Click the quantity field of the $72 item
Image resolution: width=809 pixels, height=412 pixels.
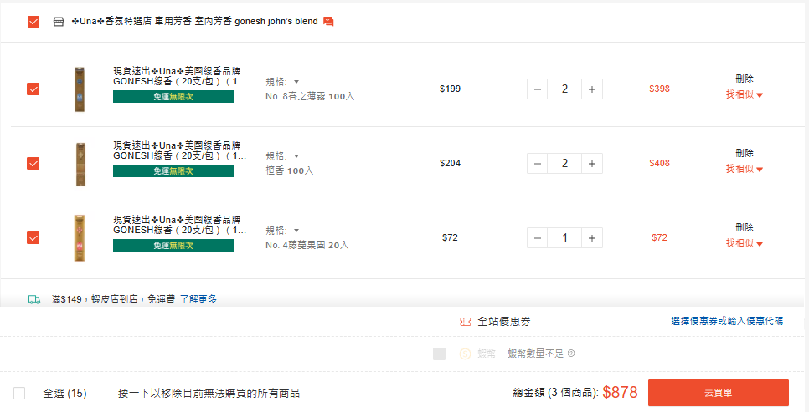pyautogui.click(x=564, y=238)
